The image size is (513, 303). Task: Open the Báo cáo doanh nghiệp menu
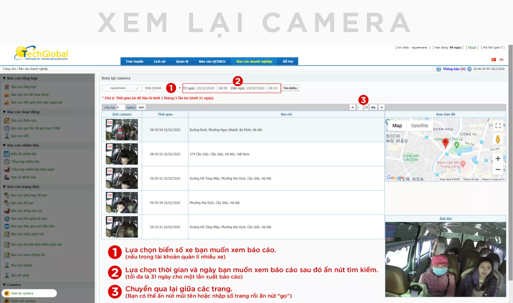[254, 62]
